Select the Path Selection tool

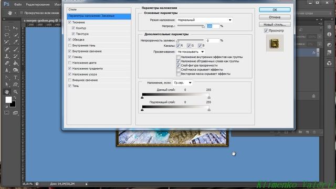click(7, 85)
